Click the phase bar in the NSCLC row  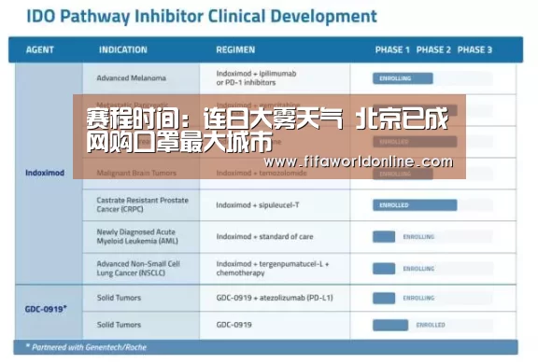pos(384,269)
